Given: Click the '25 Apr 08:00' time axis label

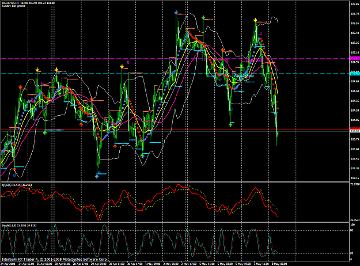Looking at the screenshot, I should click(x=44, y=264).
